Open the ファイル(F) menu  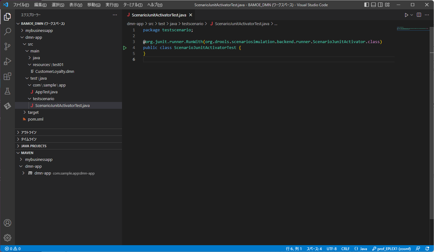[21, 5]
